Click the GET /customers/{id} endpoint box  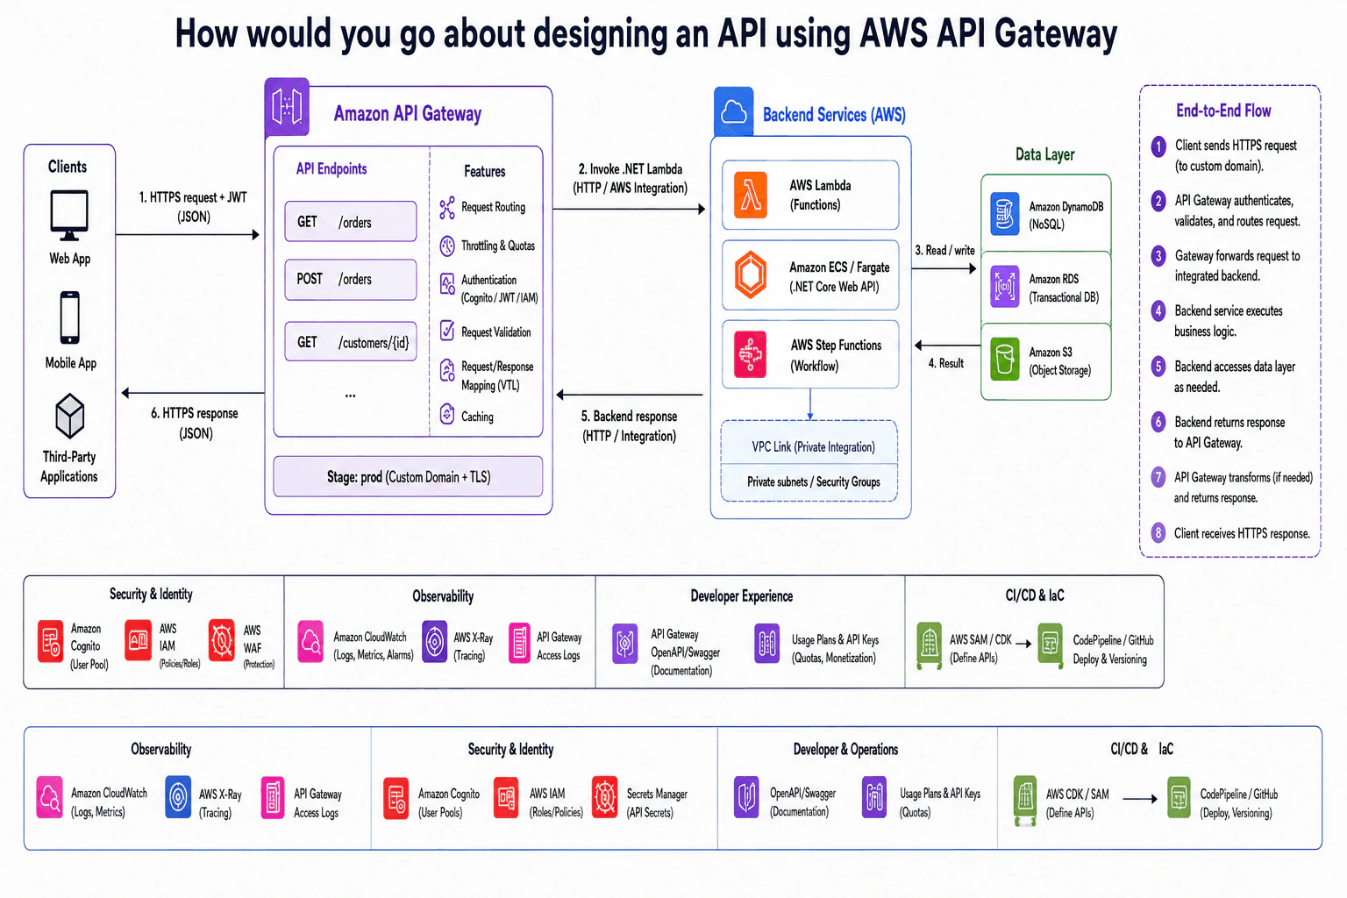351,342
